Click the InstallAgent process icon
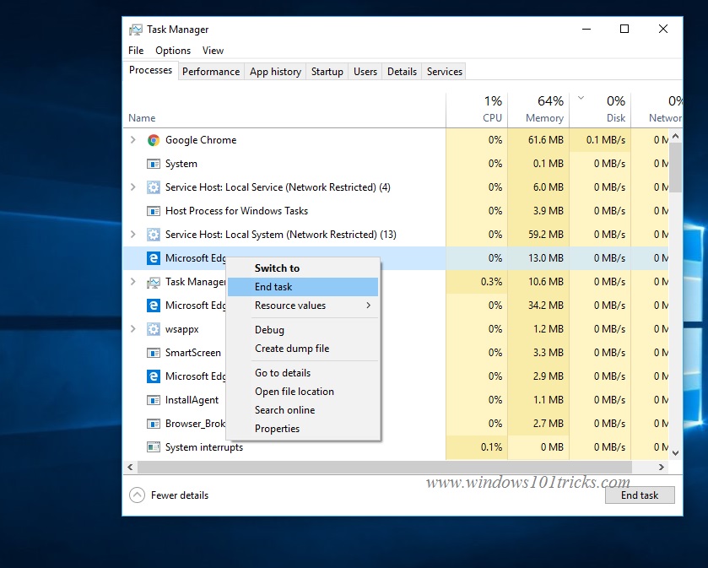Screen dimensions: 708x568 (154, 399)
